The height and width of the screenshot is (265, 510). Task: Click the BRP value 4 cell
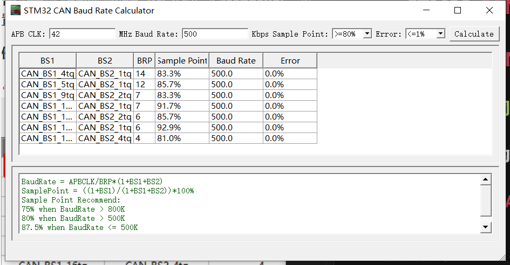(145, 138)
